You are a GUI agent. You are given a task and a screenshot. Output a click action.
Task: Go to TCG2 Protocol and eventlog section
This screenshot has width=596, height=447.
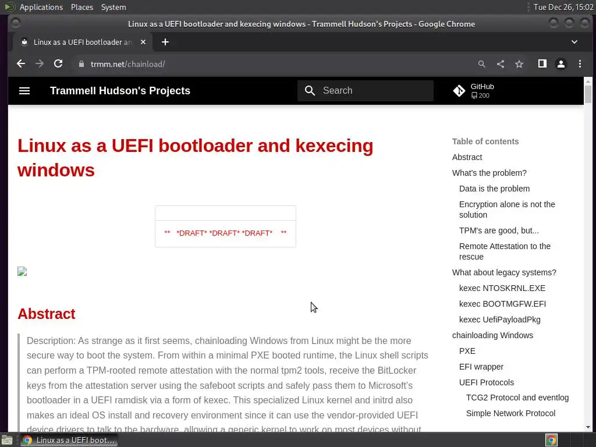(x=517, y=398)
